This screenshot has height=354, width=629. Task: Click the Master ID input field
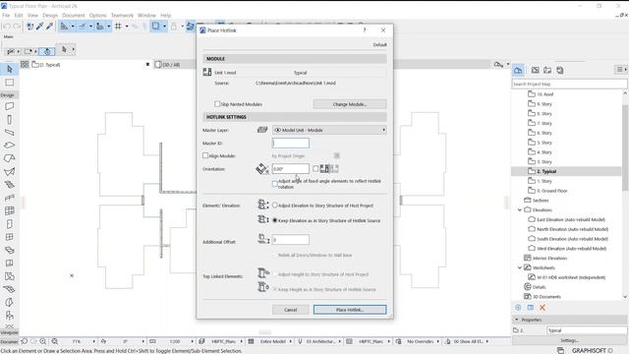coord(291,143)
